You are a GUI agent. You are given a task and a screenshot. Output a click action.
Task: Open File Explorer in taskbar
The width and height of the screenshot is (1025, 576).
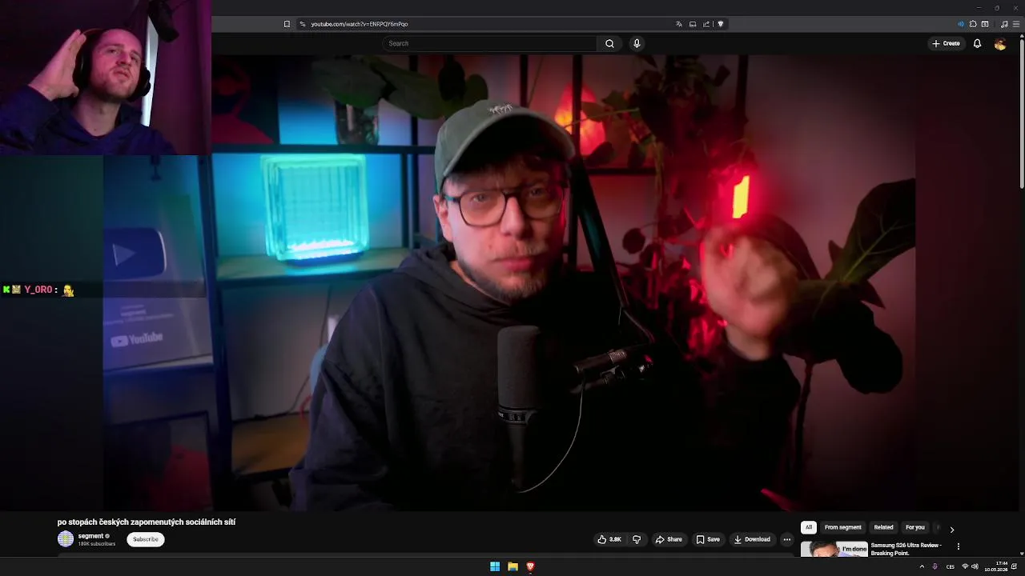(512, 566)
